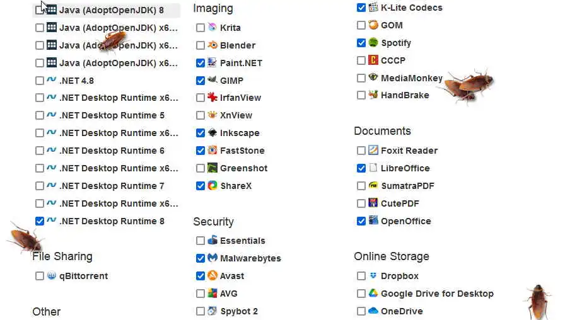
Task: Click the GIMP mascot icon
Action: click(213, 80)
